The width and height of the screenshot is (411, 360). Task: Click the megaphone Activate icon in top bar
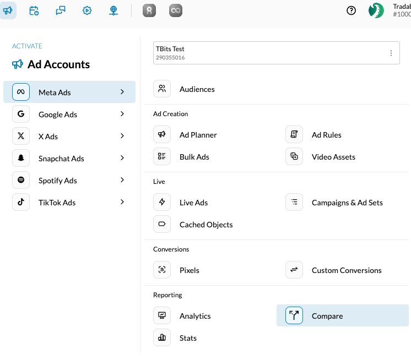(x=8, y=10)
